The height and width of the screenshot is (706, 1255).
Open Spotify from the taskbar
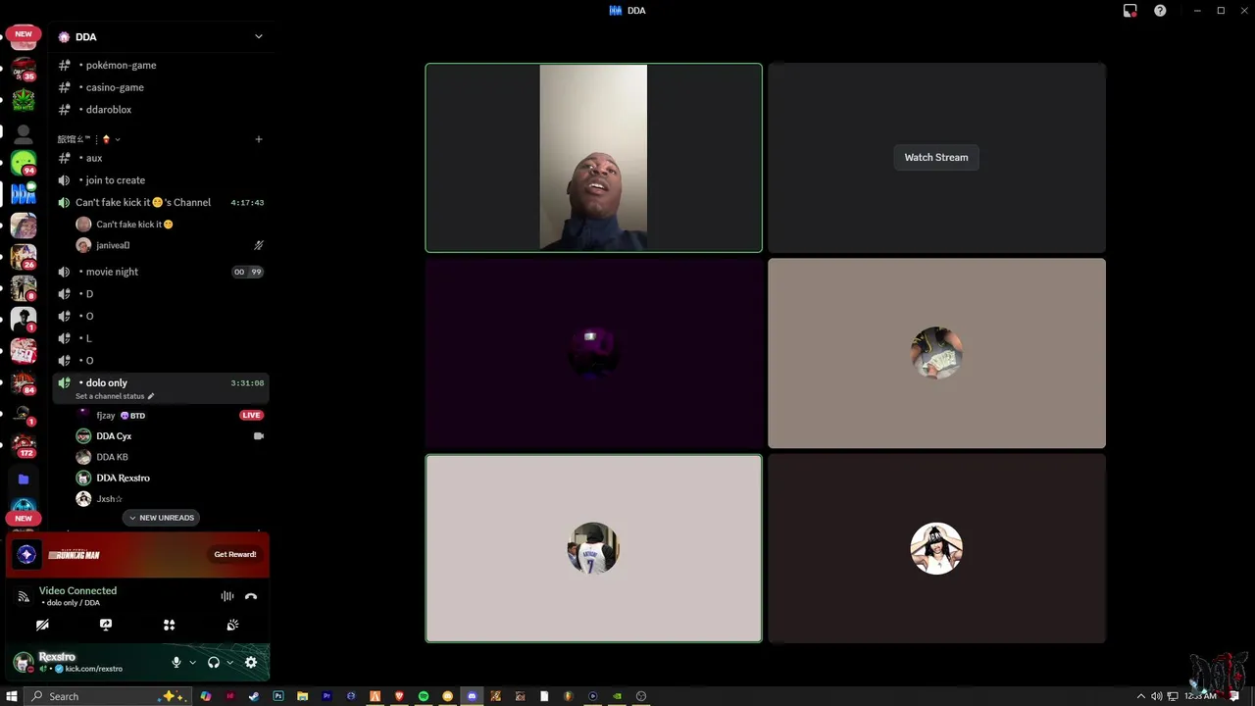(424, 696)
